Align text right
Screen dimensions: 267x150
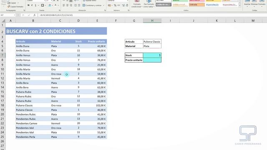coord(71,5)
